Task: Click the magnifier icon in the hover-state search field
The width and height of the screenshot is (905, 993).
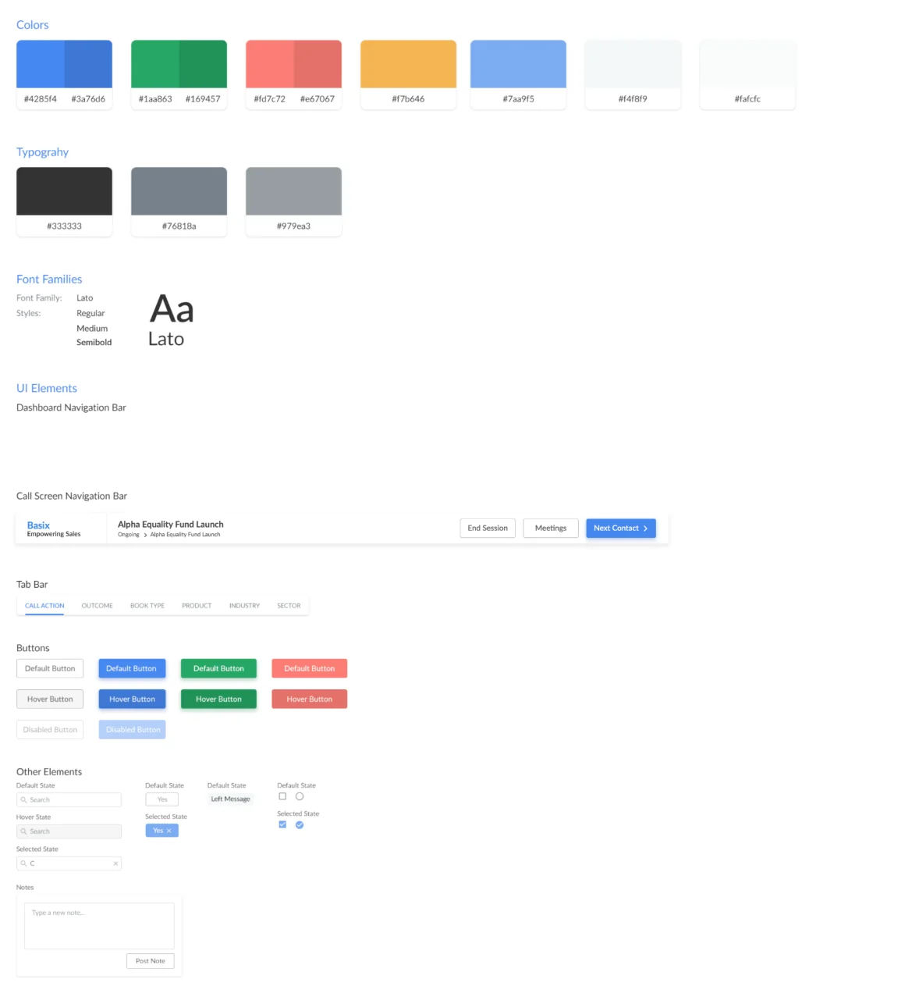Action: (23, 831)
